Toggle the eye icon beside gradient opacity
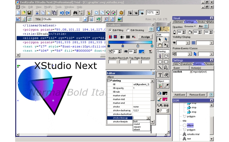Image resolution: width=229 pixels, height=142 pixels. click(126, 52)
